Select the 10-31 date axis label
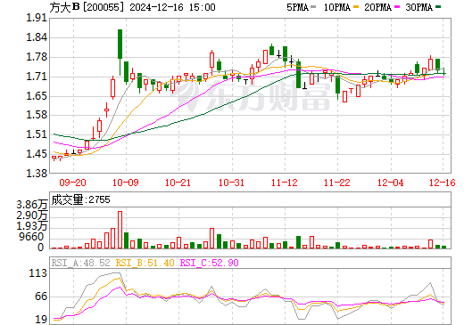This screenshot has width=464, height=325. click(231, 183)
